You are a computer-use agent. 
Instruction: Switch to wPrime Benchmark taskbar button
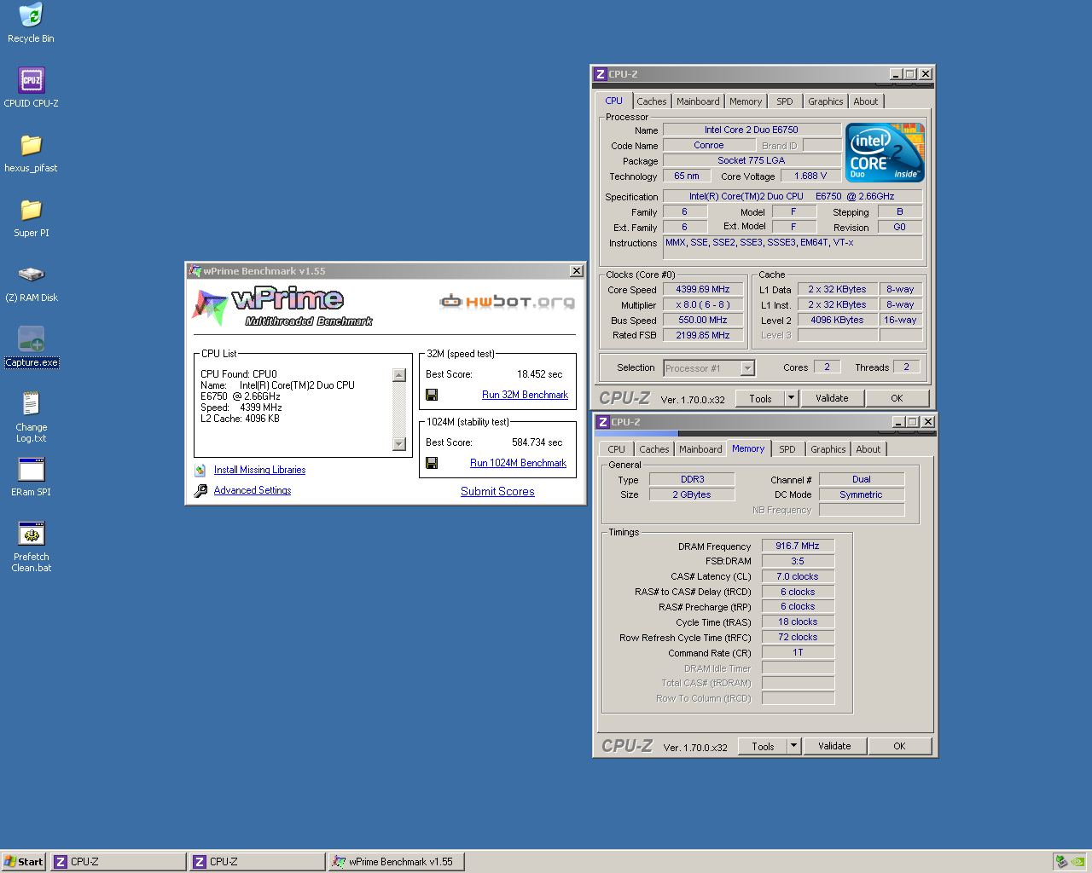(396, 862)
